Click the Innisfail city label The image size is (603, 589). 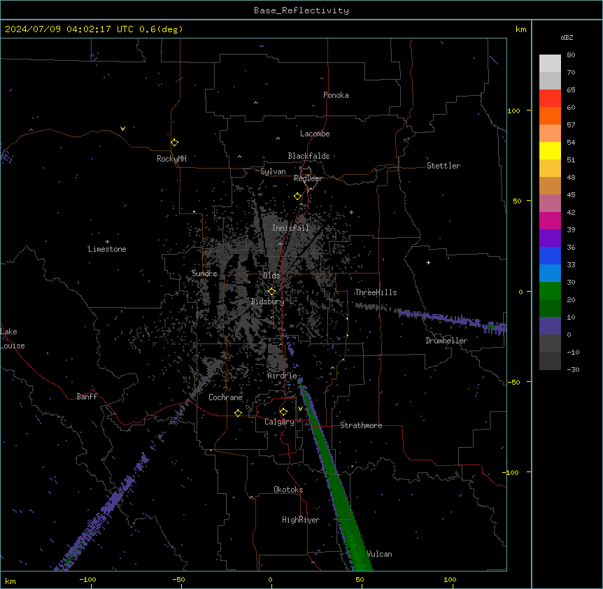pos(290,228)
